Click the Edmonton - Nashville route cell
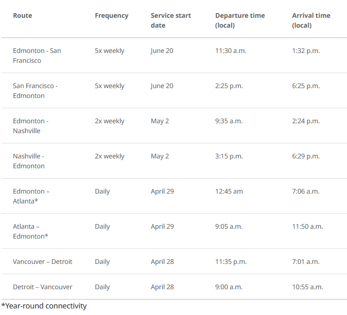 31,126
